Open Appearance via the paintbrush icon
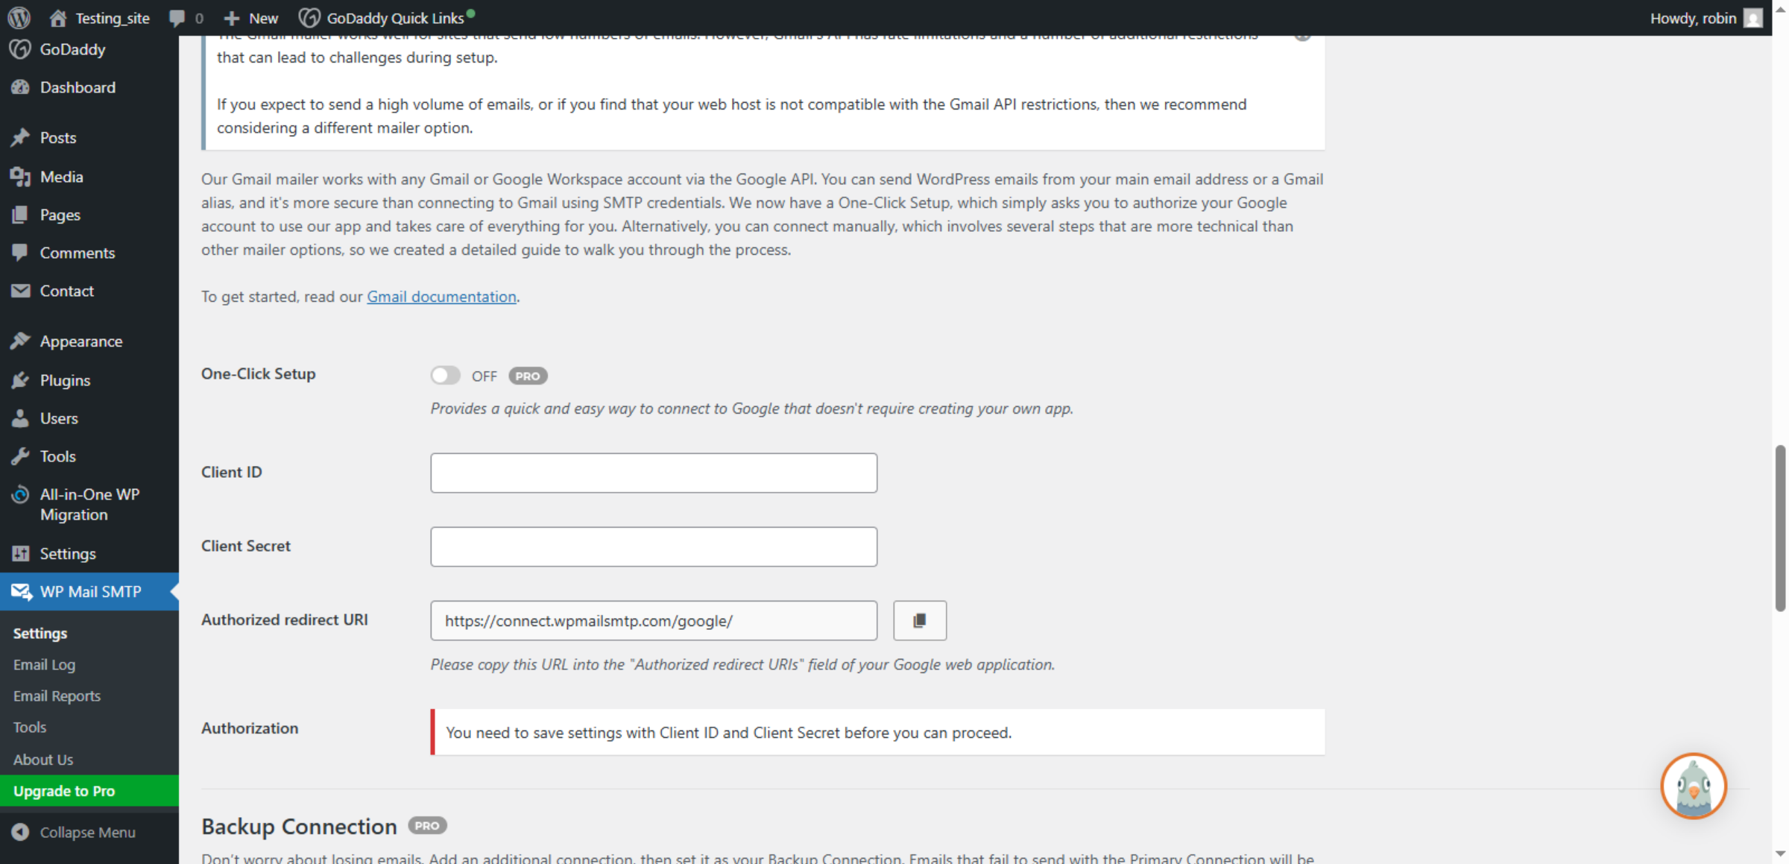Image resolution: width=1789 pixels, height=864 pixels. click(21, 341)
